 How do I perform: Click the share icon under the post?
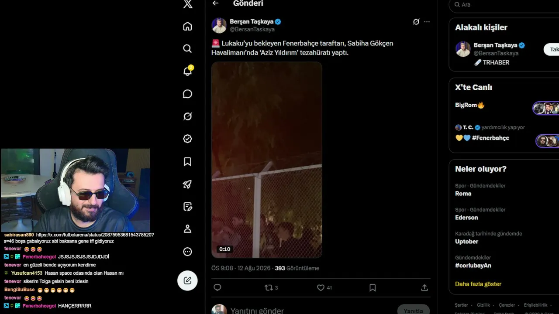pyautogui.click(x=424, y=288)
